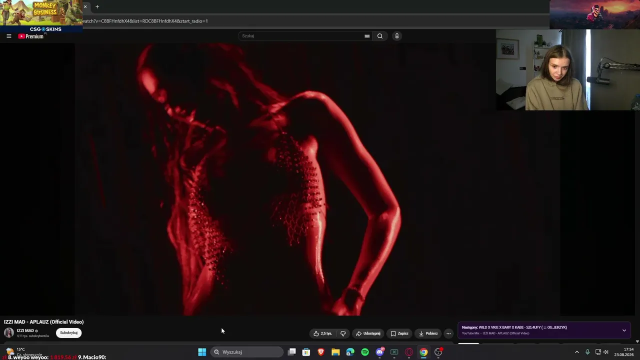This screenshot has height=360, width=640.
Task: Start voice search with microphone icon
Action: pyautogui.click(x=397, y=36)
